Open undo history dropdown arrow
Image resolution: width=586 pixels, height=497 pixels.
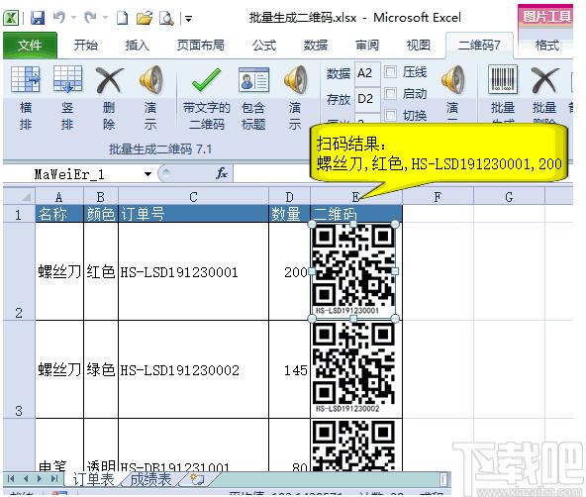(x=73, y=17)
